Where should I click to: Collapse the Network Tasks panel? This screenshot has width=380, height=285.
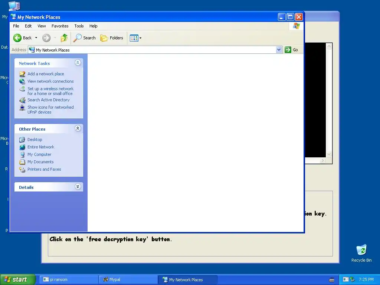[78, 63]
